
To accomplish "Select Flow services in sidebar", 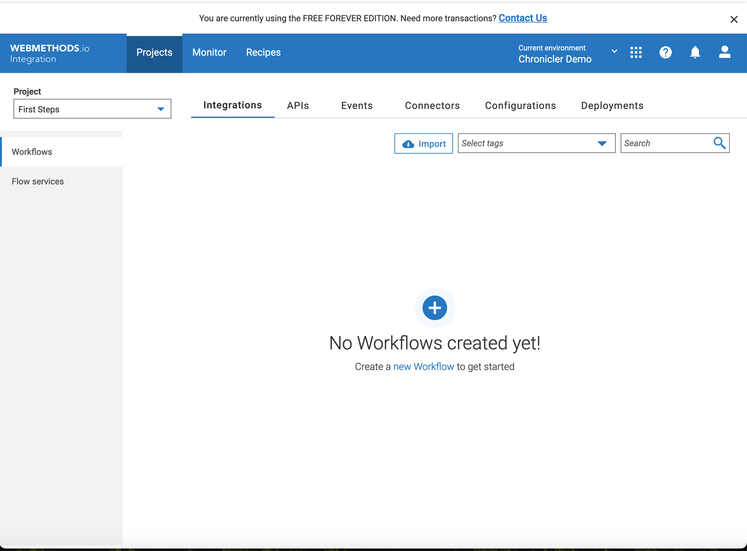I will pos(38,181).
